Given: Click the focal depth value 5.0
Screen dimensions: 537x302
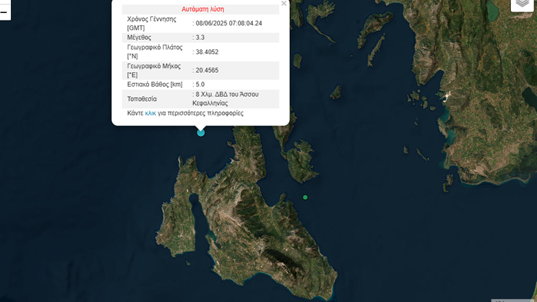Looking at the screenshot, I should pyautogui.click(x=200, y=84).
